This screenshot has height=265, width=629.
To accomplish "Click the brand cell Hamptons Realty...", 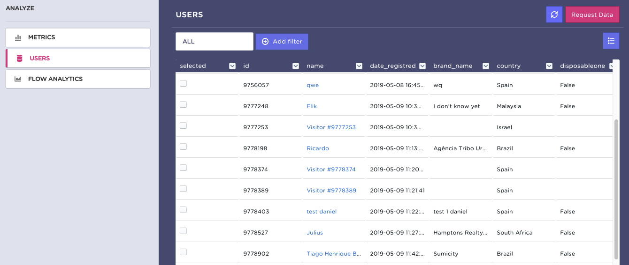I will [460, 233].
